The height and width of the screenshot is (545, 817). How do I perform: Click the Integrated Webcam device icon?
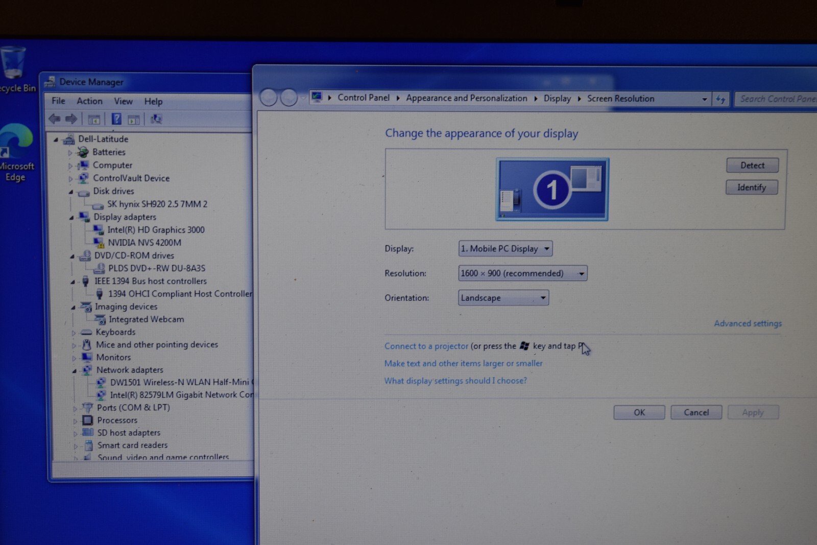100,319
